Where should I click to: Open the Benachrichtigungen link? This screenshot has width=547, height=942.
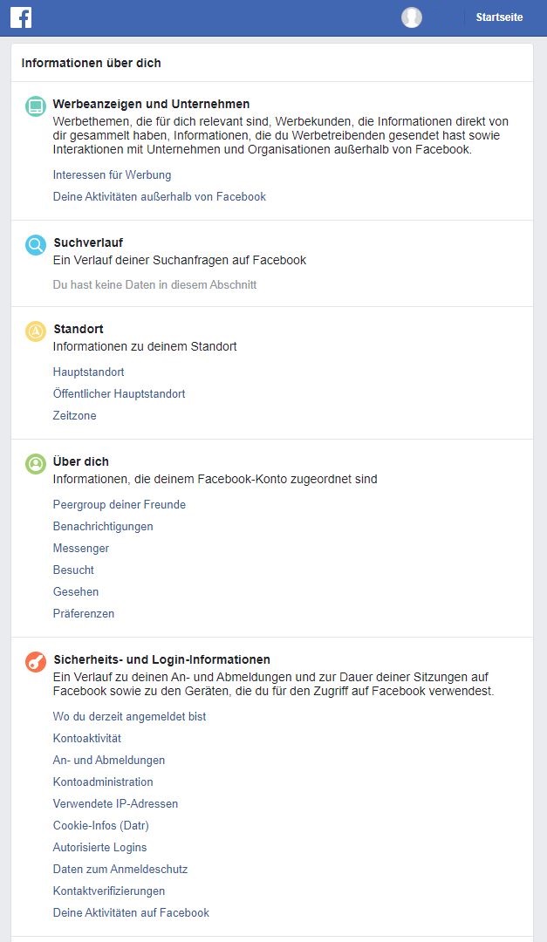point(103,527)
